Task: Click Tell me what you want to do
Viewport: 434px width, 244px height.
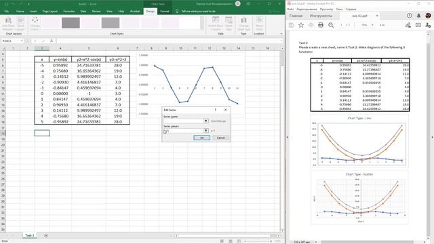Action: tap(199, 12)
